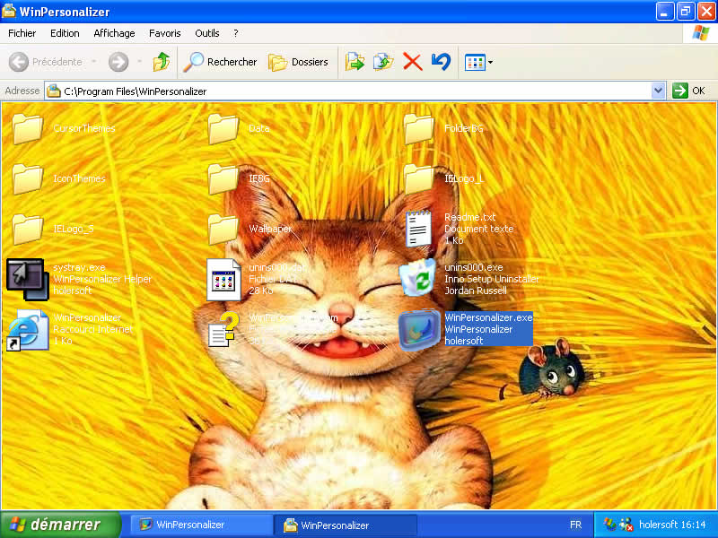Select the WinPersonalizer Internet shortcut icon

pos(28,330)
